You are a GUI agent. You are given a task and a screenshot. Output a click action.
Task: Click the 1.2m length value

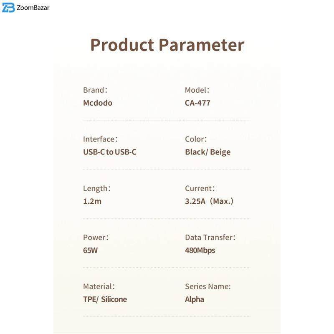tap(92, 201)
